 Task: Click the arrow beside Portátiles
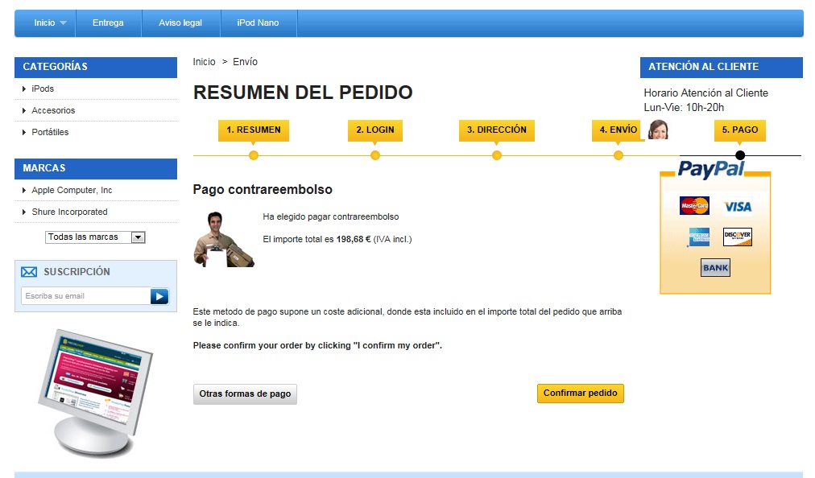(x=24, y=133)
